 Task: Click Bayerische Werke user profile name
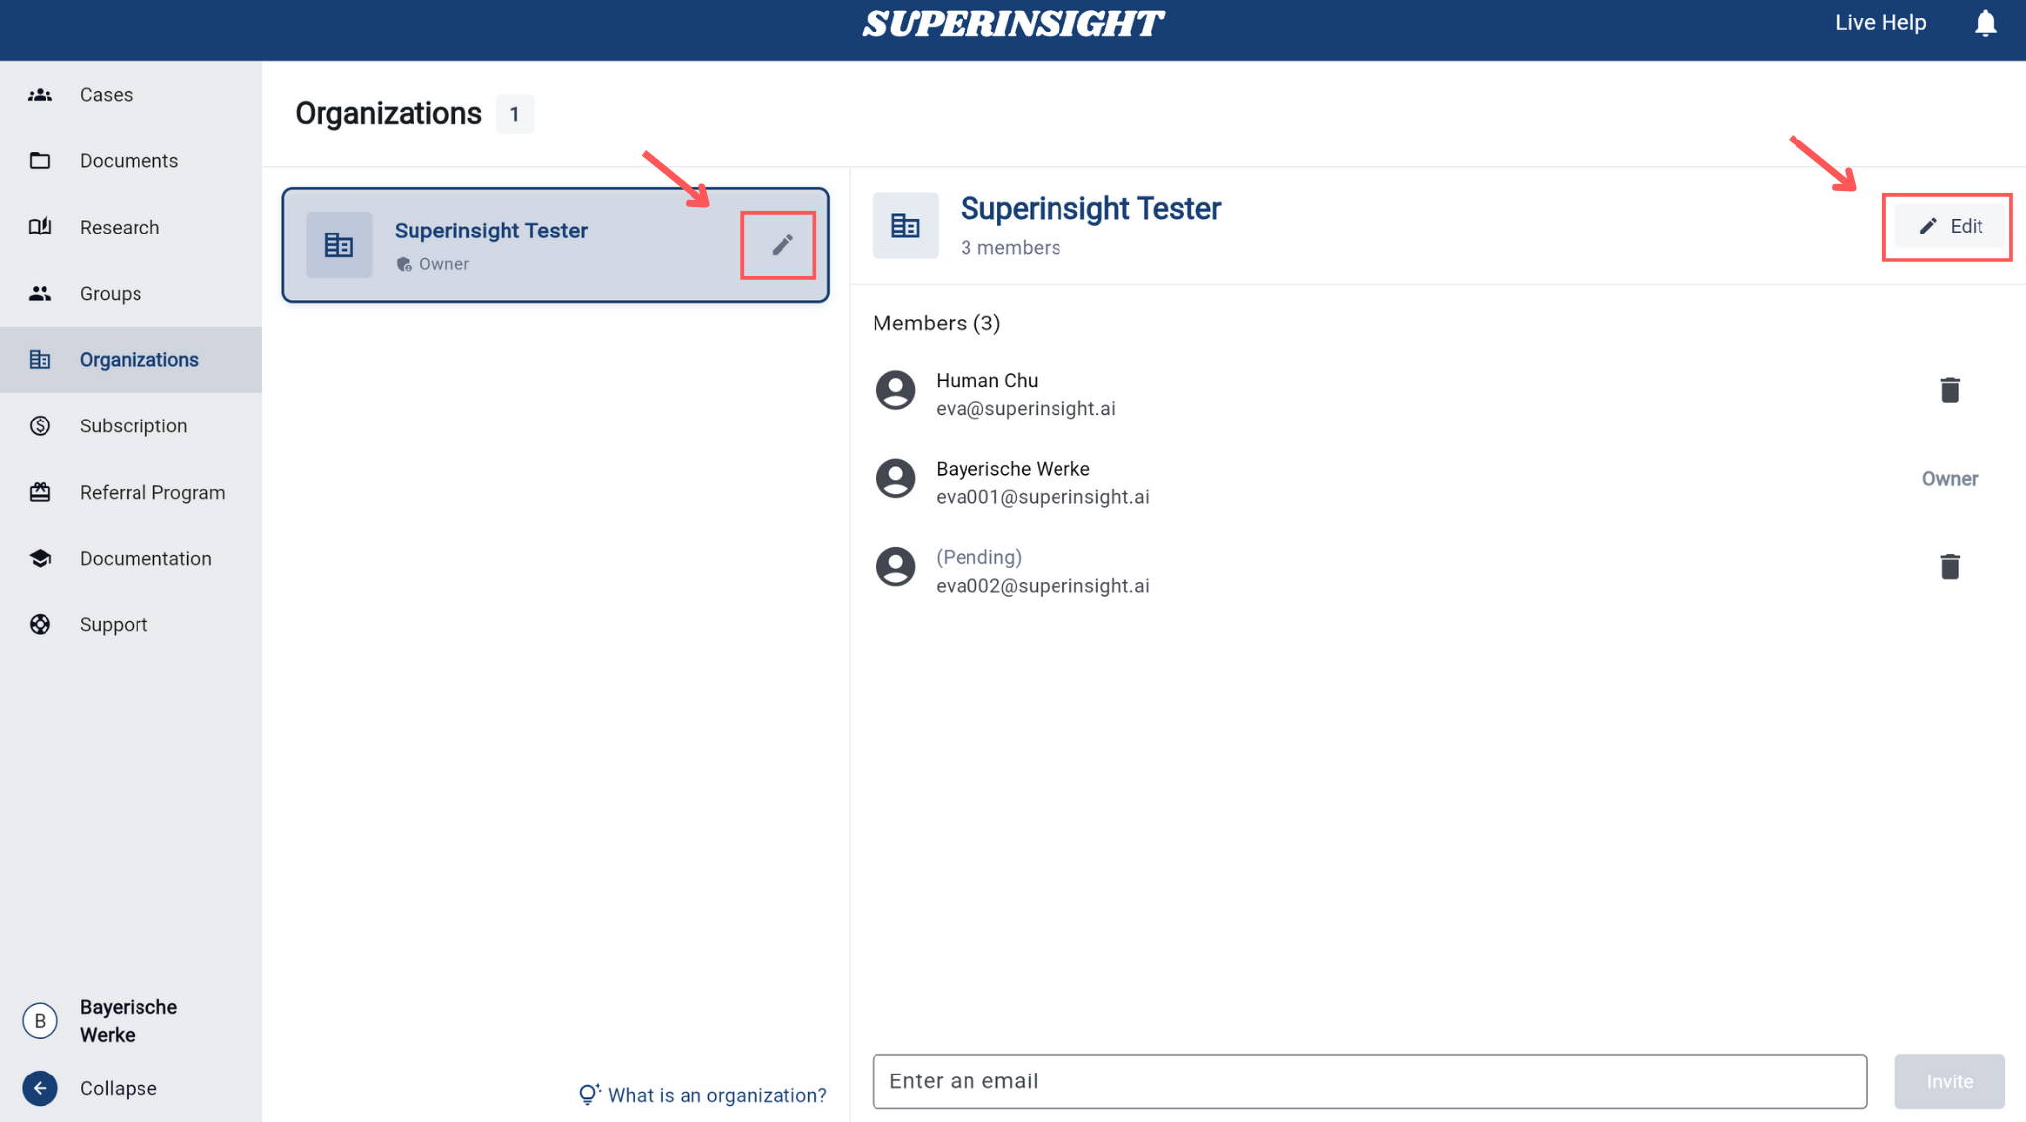coord(129,1021)
